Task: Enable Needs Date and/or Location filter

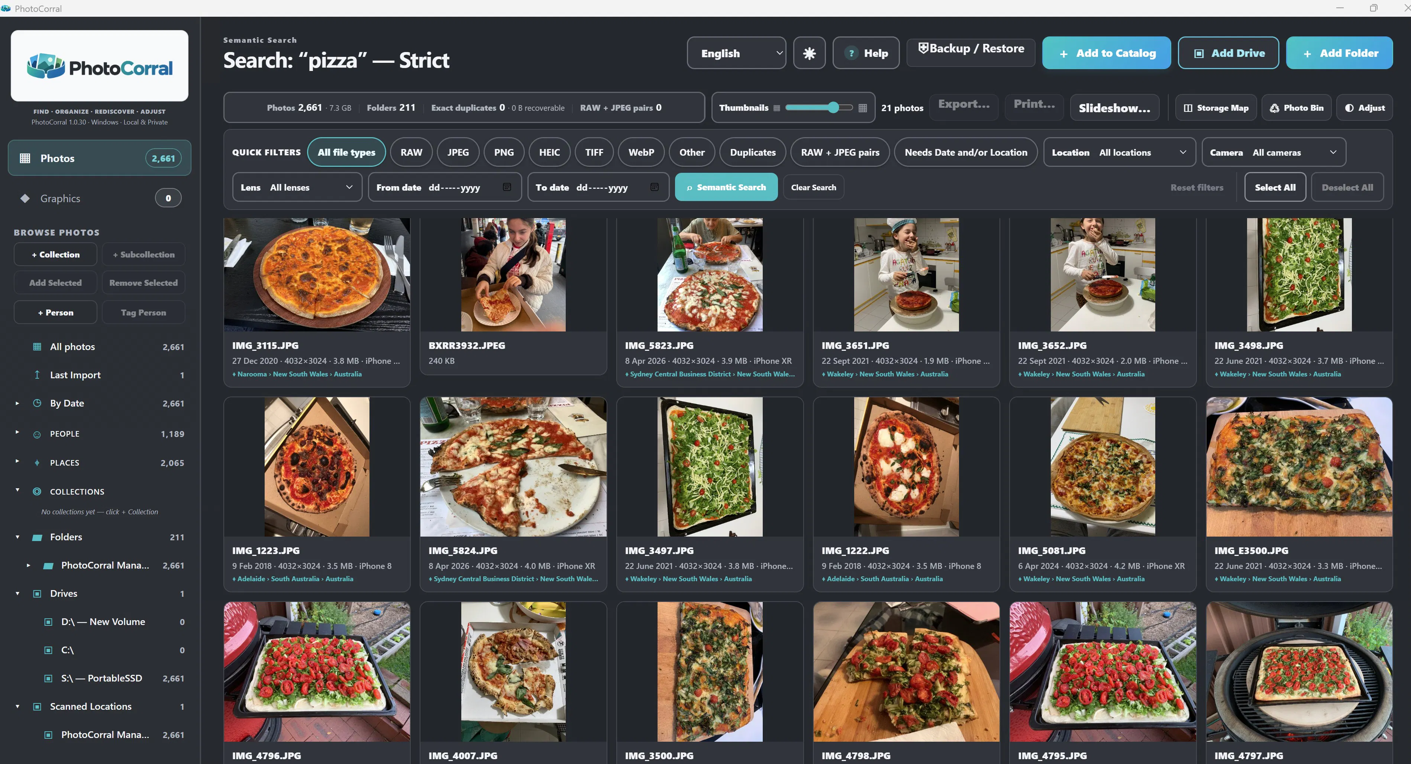Action: [x=966, y=152]
